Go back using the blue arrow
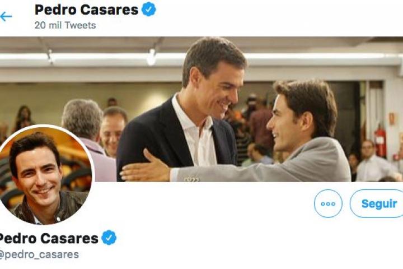This screenshot has width=403, height=269. (x=6, y=17)
